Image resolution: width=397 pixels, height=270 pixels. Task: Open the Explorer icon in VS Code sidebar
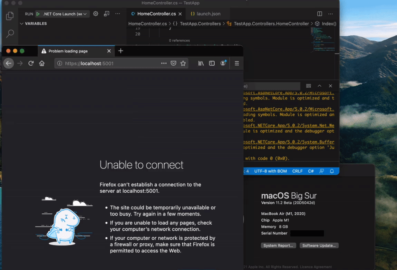coord(10,16)
